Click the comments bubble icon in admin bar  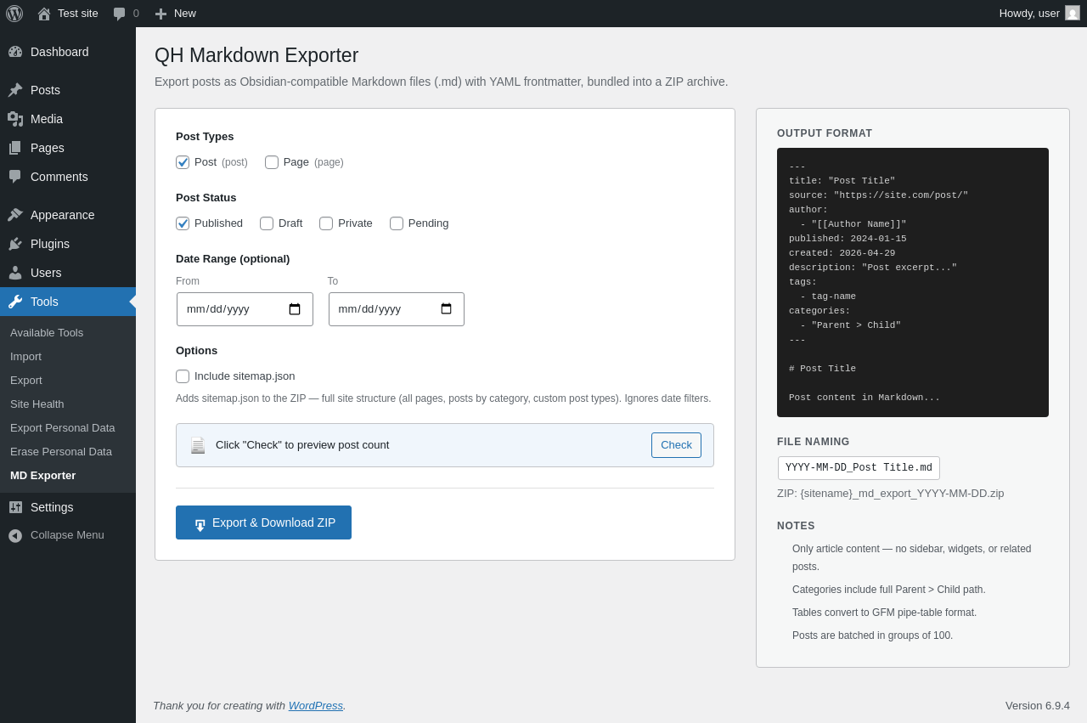click(x=120, y=14)
